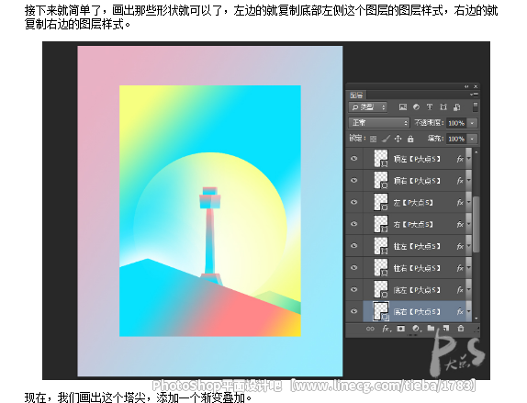The width and height of the screenshot is (527, 403).
Task: Select layer name 右【P大点S】
Action: (x=413, y=225)
